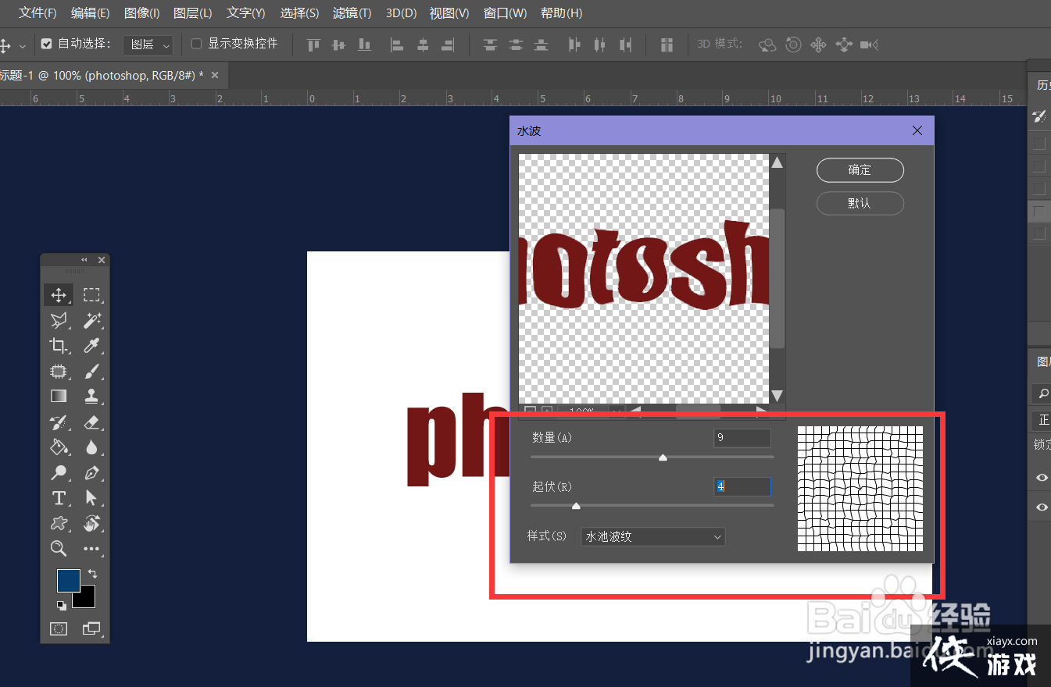1051x687 pixels.
Task: Click 默认 button in 水波 dialog
Action: [860, 203]
